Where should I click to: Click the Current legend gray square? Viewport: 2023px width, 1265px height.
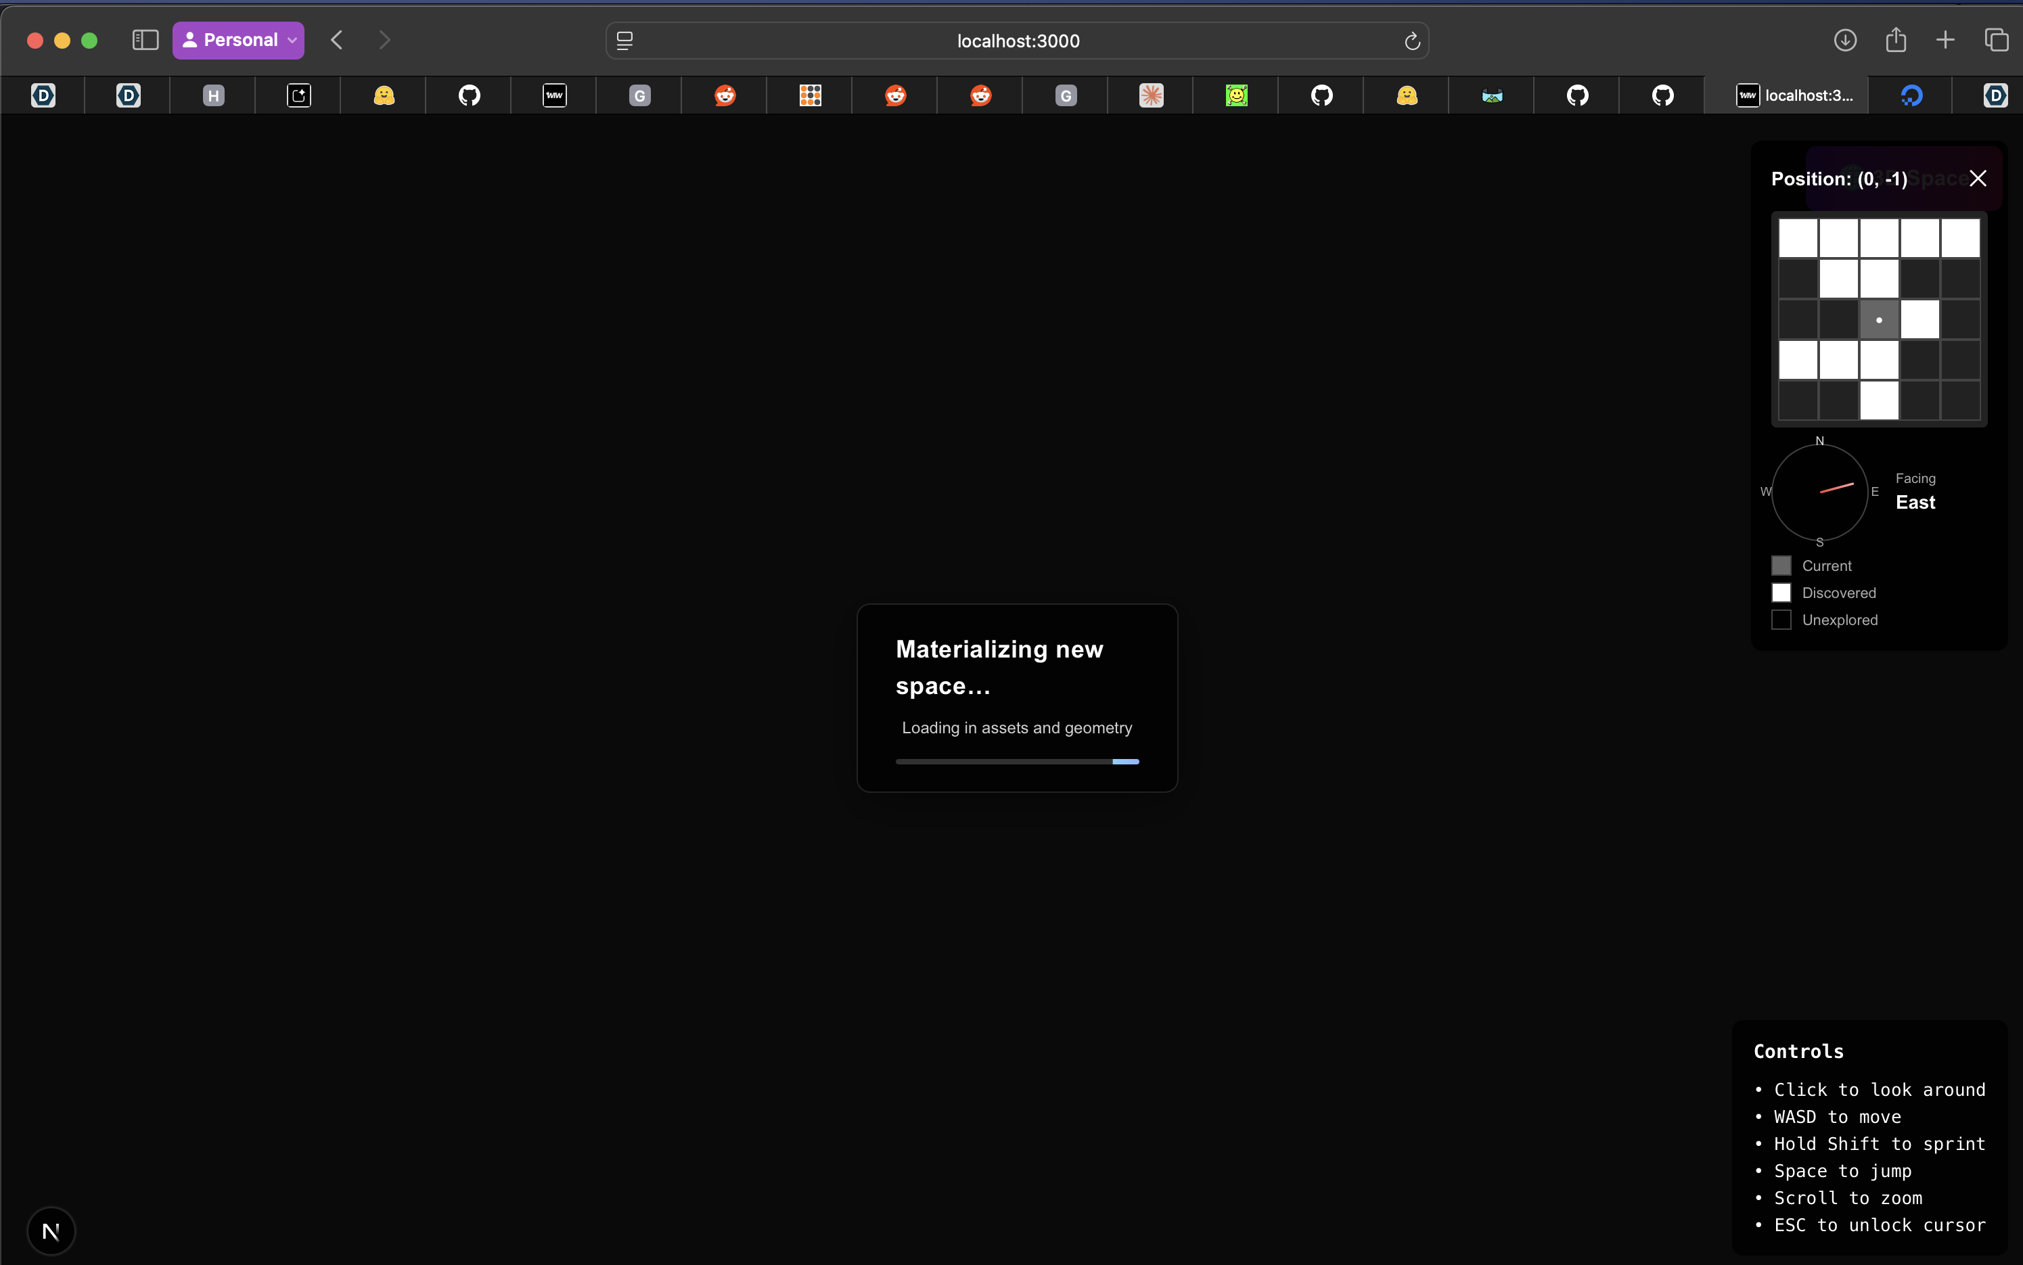1781,566
